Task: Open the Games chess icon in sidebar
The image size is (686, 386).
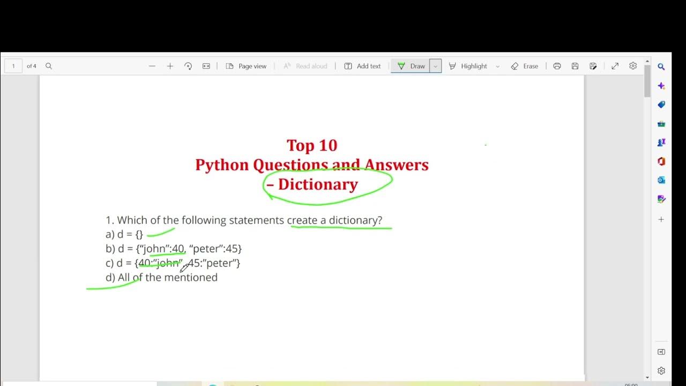Action: click(x=661, y=143)
